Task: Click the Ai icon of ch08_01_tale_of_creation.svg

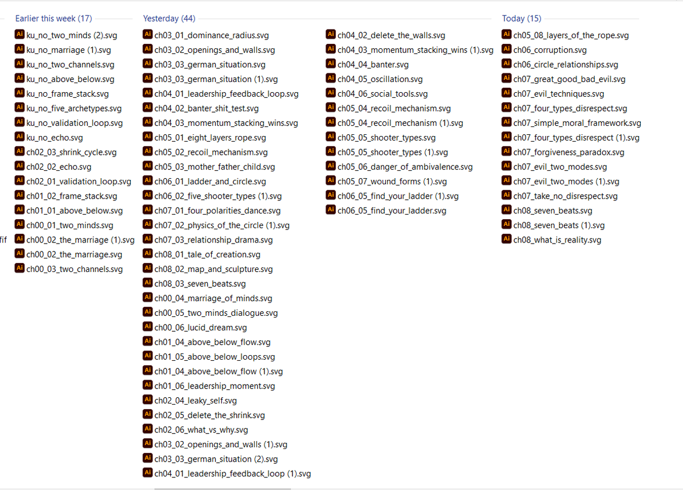Action: click(147, 254)
